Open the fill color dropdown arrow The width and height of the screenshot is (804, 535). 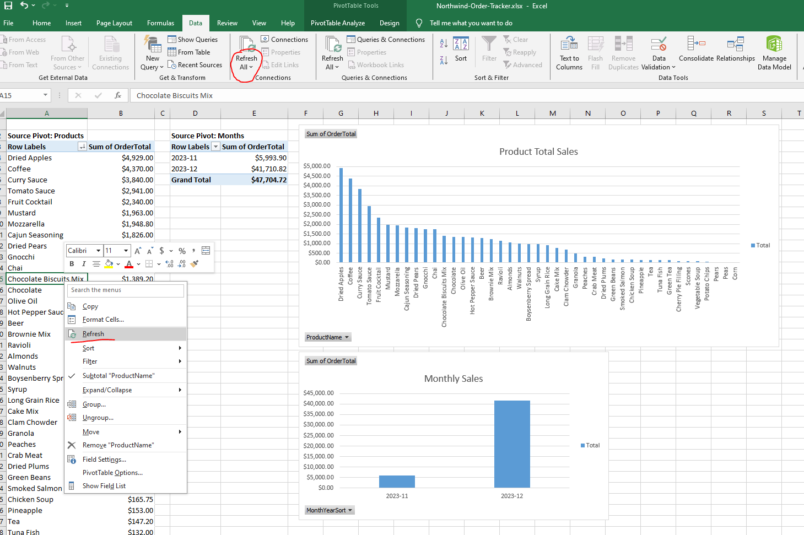[118, 264]
